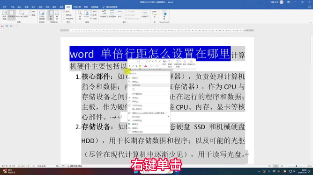The width and height of the screenshot is (313, 175).
Task: Toggle Outline view option
Action: tap(32, 12)
